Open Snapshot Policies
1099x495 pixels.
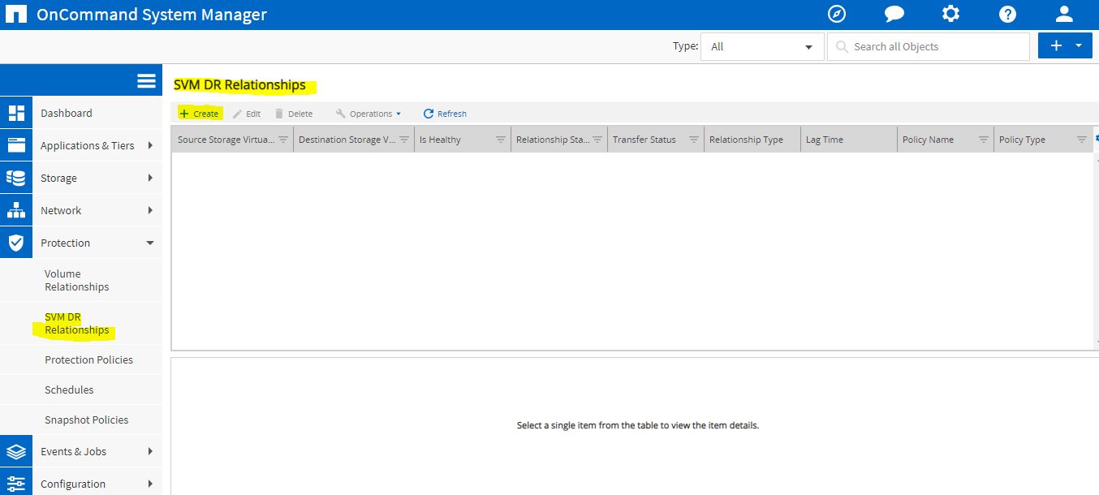pos(88,420)
